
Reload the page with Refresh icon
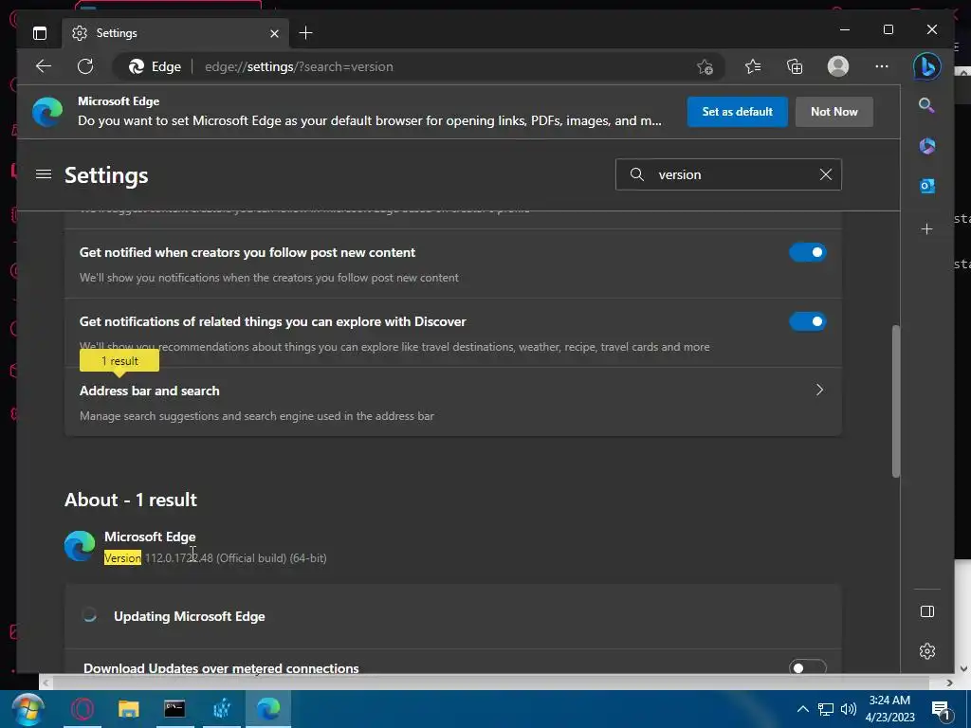click(x=85, y=66)
